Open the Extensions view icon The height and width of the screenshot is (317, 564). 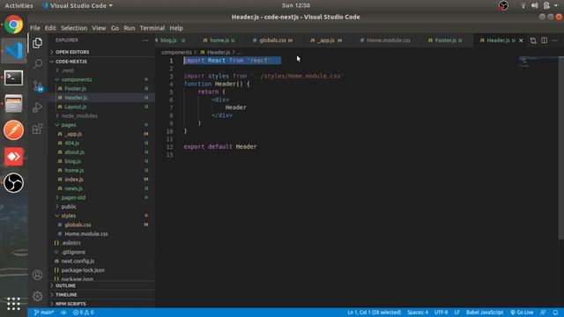[x=37, y=129]
